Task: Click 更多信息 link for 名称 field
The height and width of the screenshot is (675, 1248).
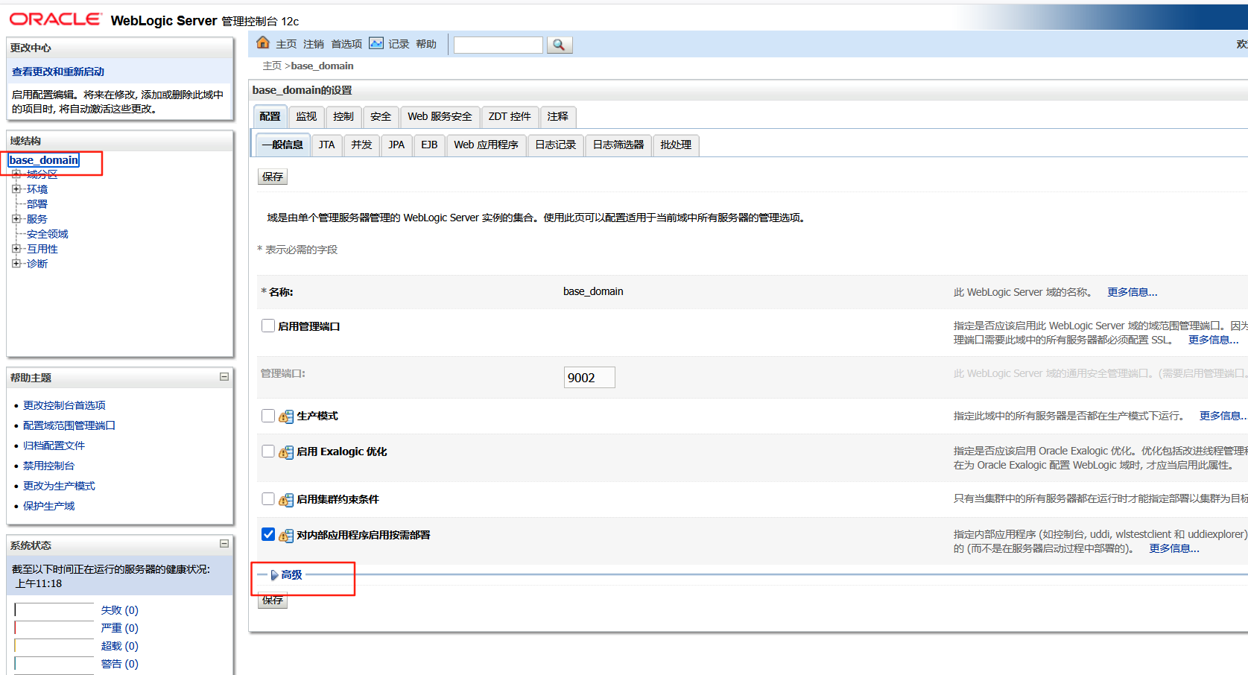Action: pyautogui.click(x=1132, y=292)
